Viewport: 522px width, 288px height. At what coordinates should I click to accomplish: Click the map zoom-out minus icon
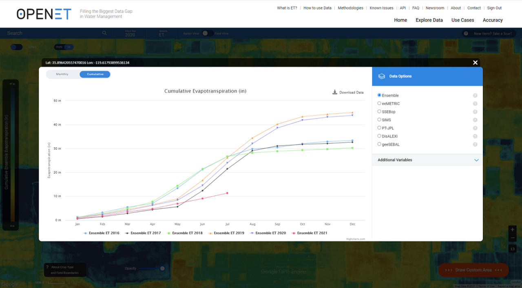512,238
